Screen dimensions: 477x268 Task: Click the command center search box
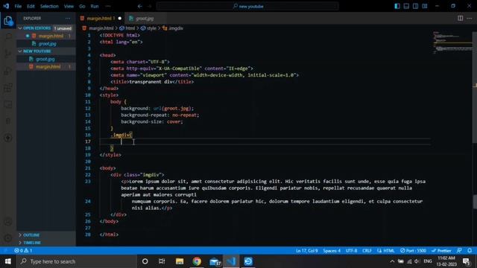tap(247, 6)
